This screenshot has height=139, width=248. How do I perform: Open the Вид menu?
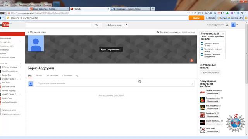coord(6,5)
